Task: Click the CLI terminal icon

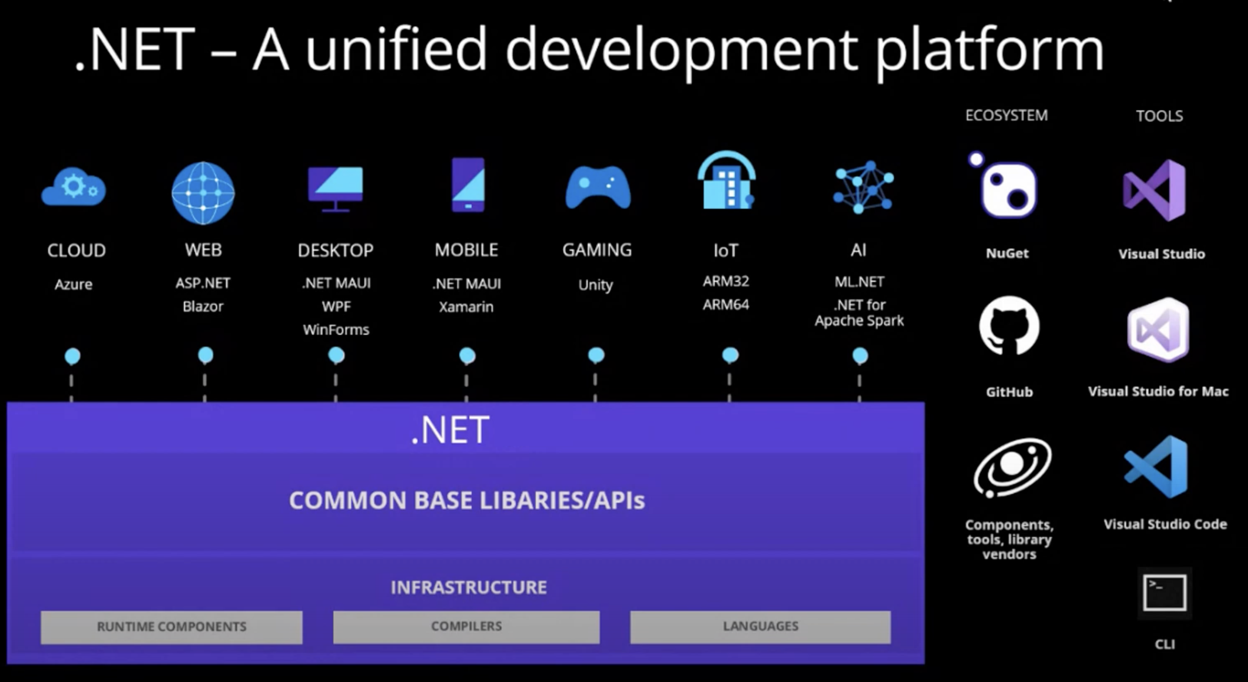Action: (1164, 592)
